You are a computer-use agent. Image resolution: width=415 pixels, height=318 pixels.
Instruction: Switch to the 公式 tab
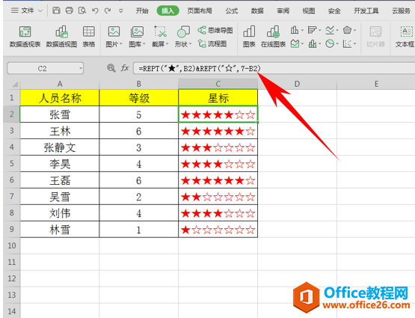pos(232,11)
